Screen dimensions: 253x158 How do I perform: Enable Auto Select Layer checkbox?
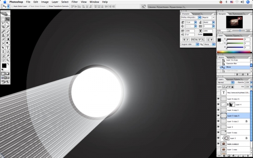pyautogui.click(x=12, y=6)
